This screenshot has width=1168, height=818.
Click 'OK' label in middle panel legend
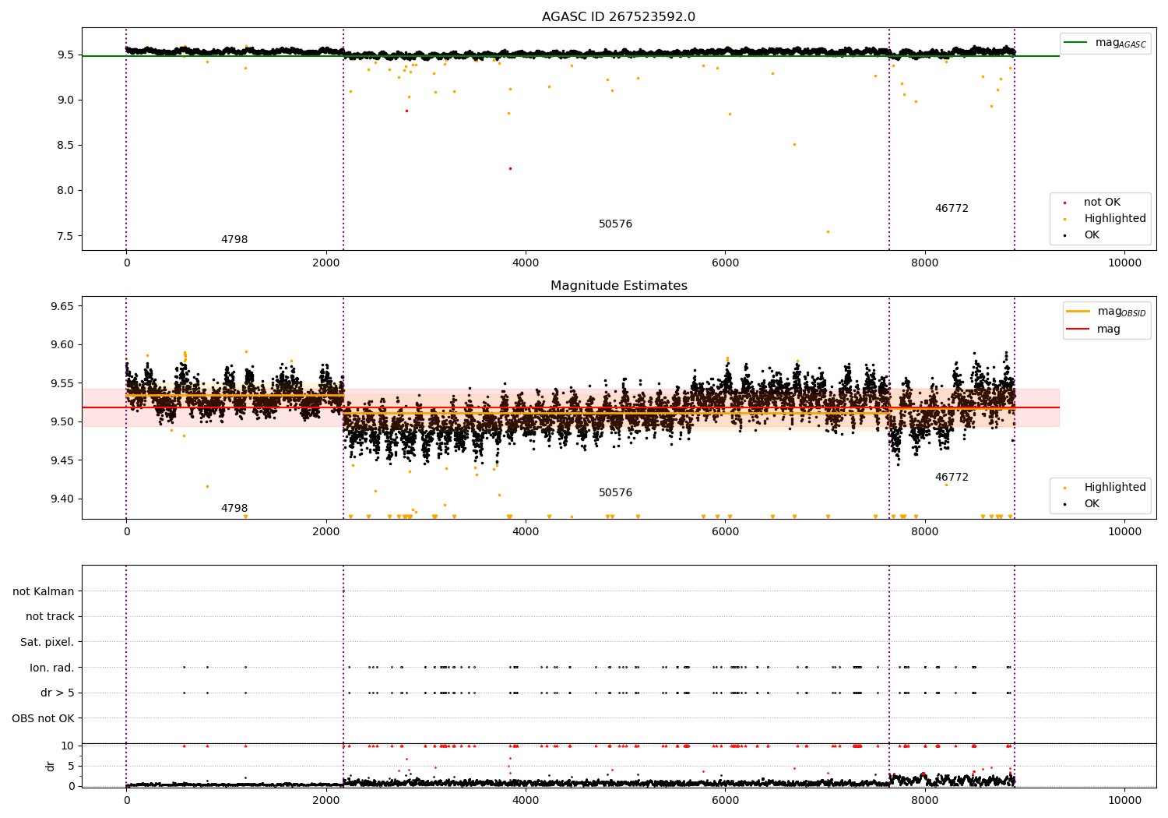1092,504
